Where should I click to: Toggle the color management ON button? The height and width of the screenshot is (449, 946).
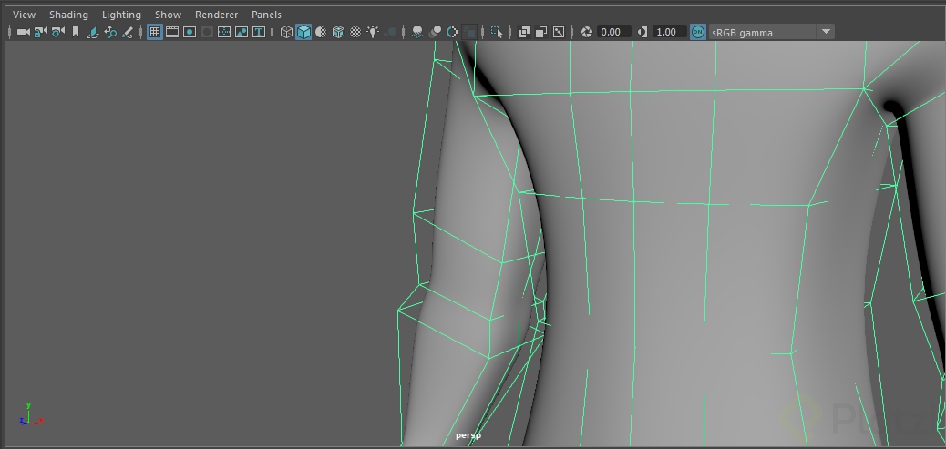[697, 32]
